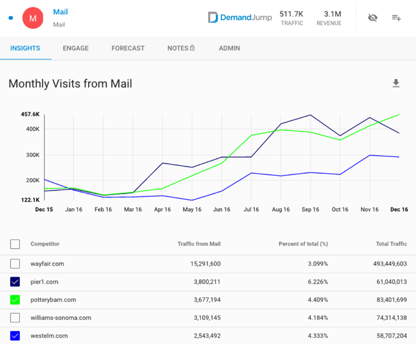Click the 3,109,145 traffic value
The image size is (416, 344).
207,318
